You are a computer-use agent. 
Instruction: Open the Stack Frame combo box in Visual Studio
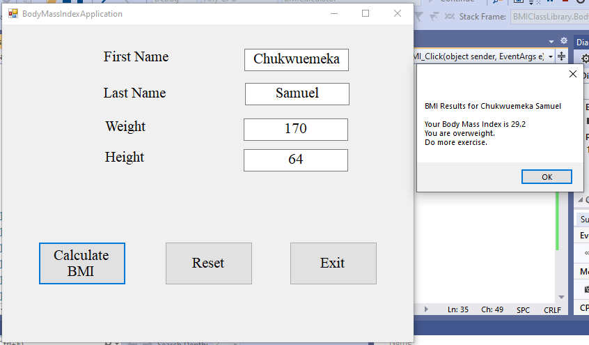549,17
